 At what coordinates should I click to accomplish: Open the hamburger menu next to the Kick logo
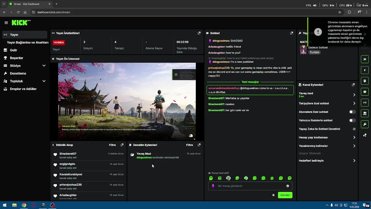click(x=6, y=23)
